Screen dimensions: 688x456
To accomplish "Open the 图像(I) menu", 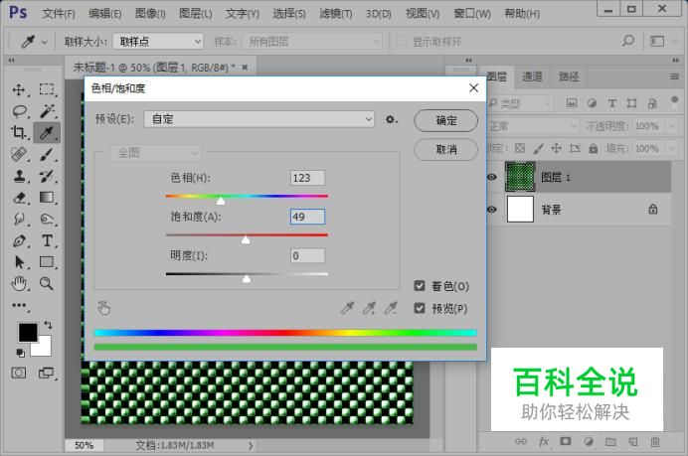I will tap(150, 14).
